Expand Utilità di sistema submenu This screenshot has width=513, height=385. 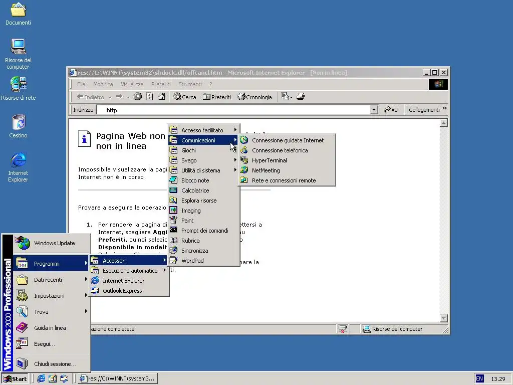[203, 170]
